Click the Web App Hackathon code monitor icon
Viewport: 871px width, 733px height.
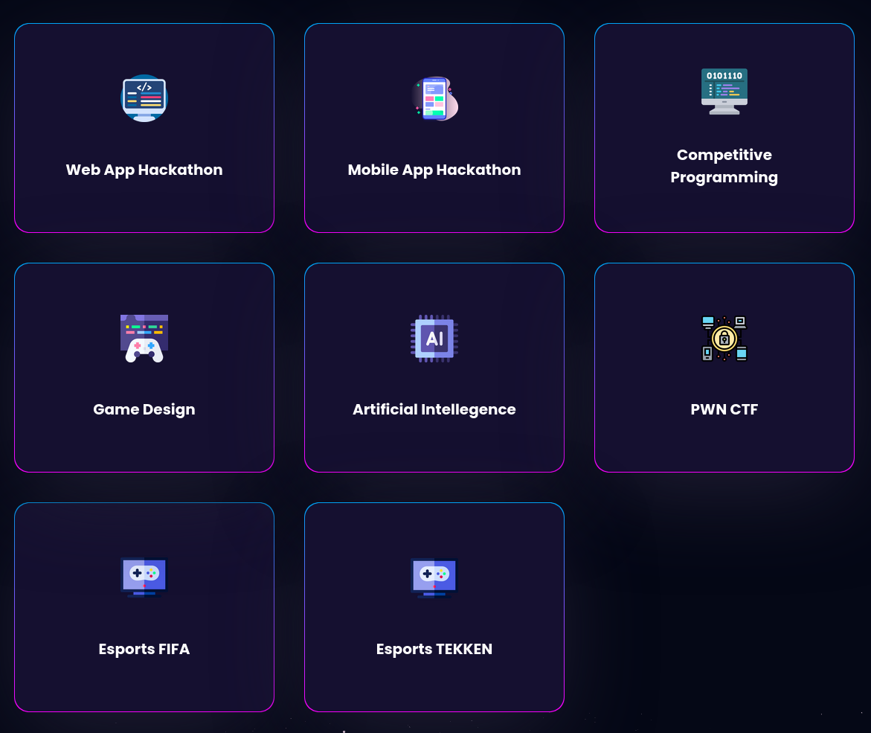[x=144, y=97]
